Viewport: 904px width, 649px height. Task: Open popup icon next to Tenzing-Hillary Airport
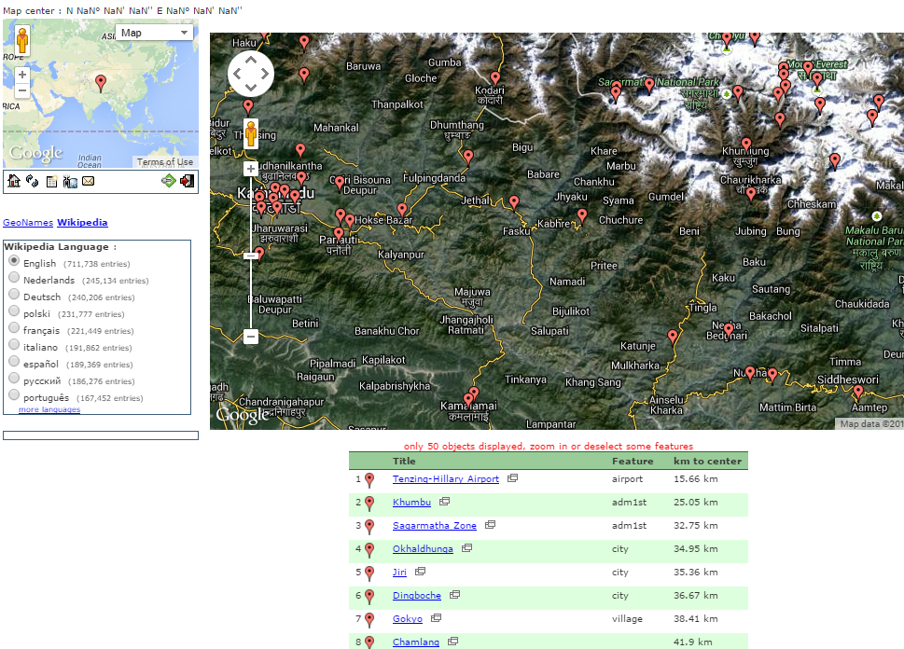pos(512,477)
